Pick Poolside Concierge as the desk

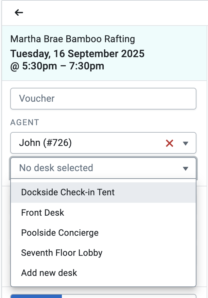[60, 233]
